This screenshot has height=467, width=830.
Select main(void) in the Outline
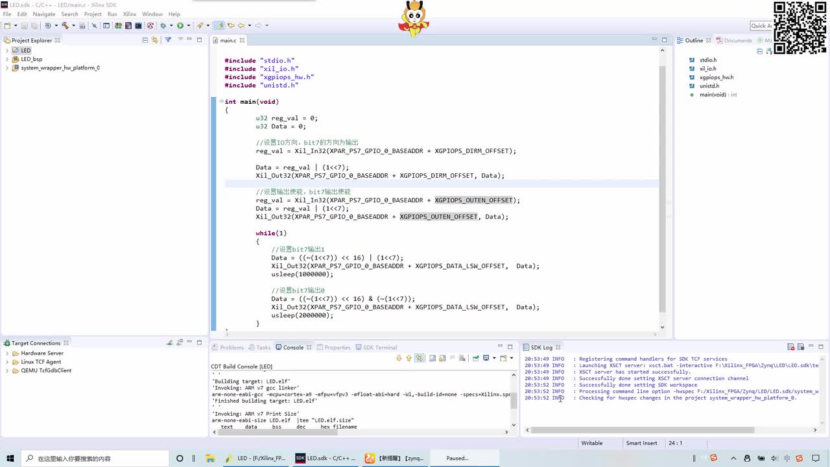pos(713,95)
